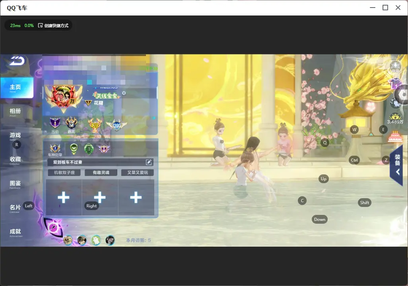Screen dimensions: 408x286
Task: Click the winged 1200 badge
Action: pos(117,125)
